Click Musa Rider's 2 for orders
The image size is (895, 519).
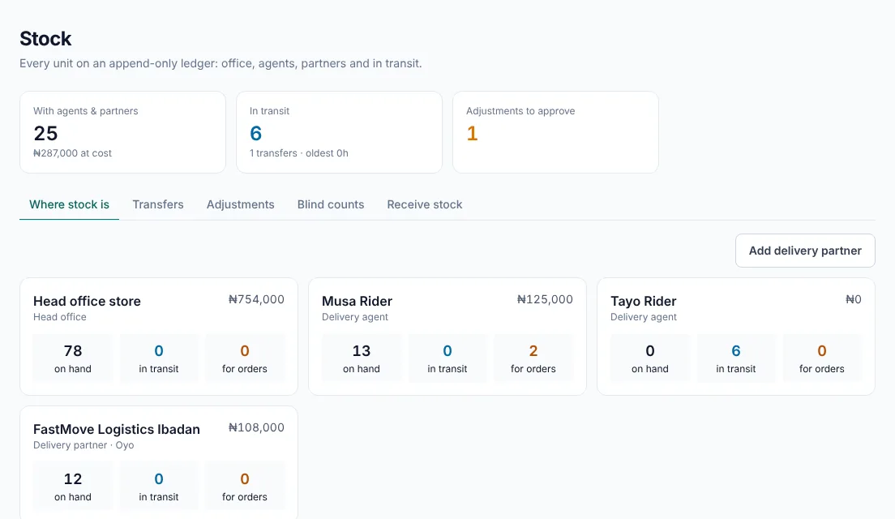533,358
